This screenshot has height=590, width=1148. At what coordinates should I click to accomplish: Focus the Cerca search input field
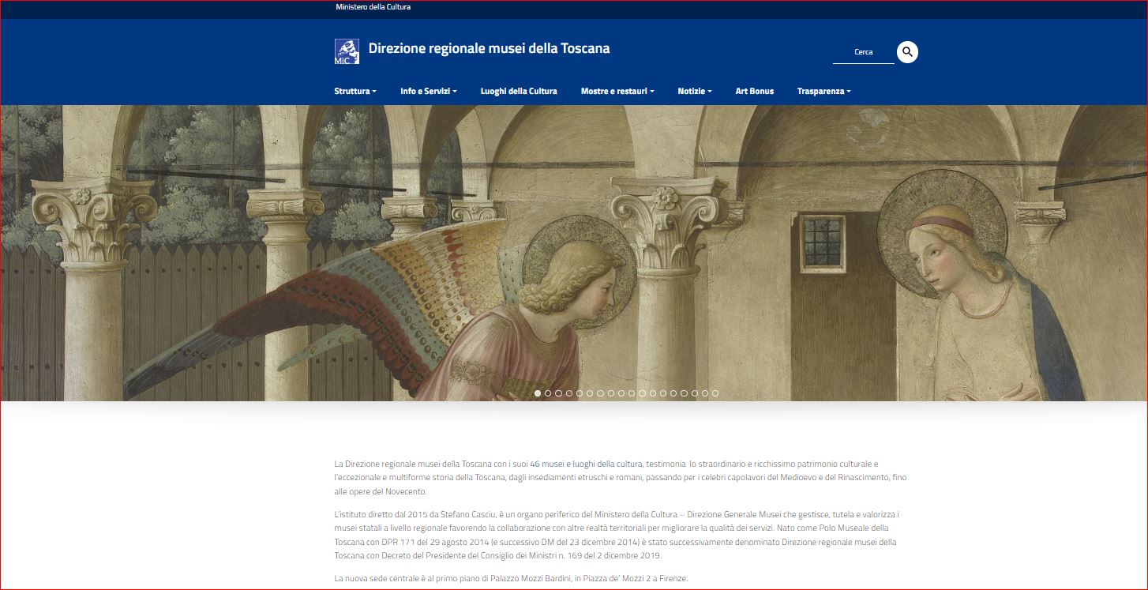pos(863,52)
